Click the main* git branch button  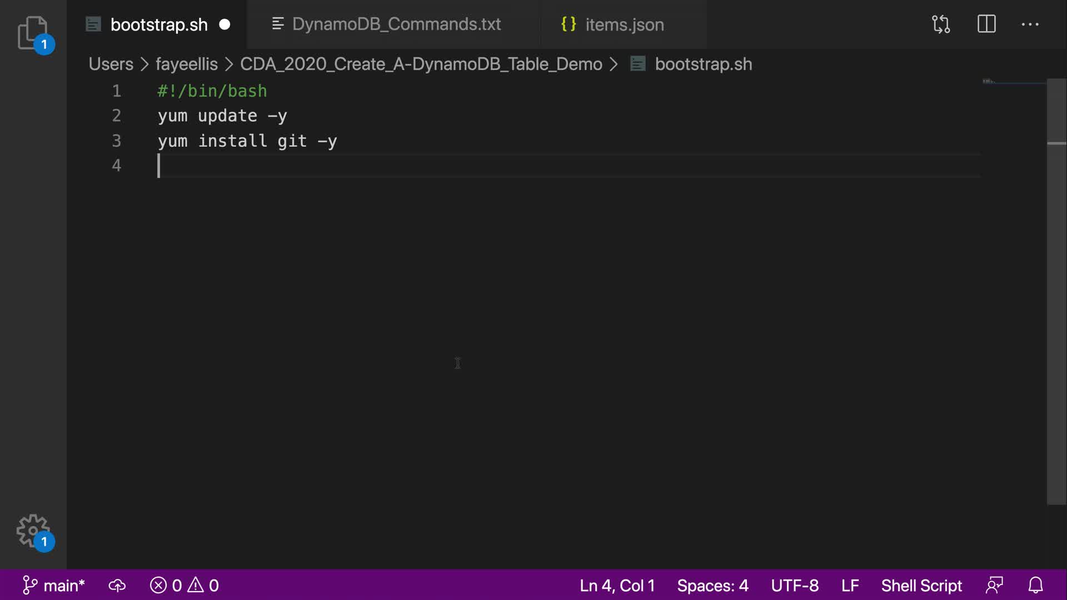[54, 586]
